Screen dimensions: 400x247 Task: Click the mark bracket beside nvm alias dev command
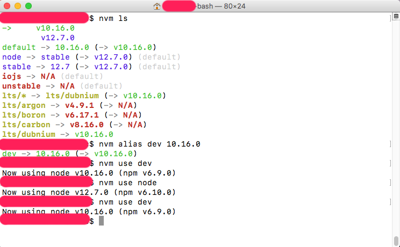[389, 144]
